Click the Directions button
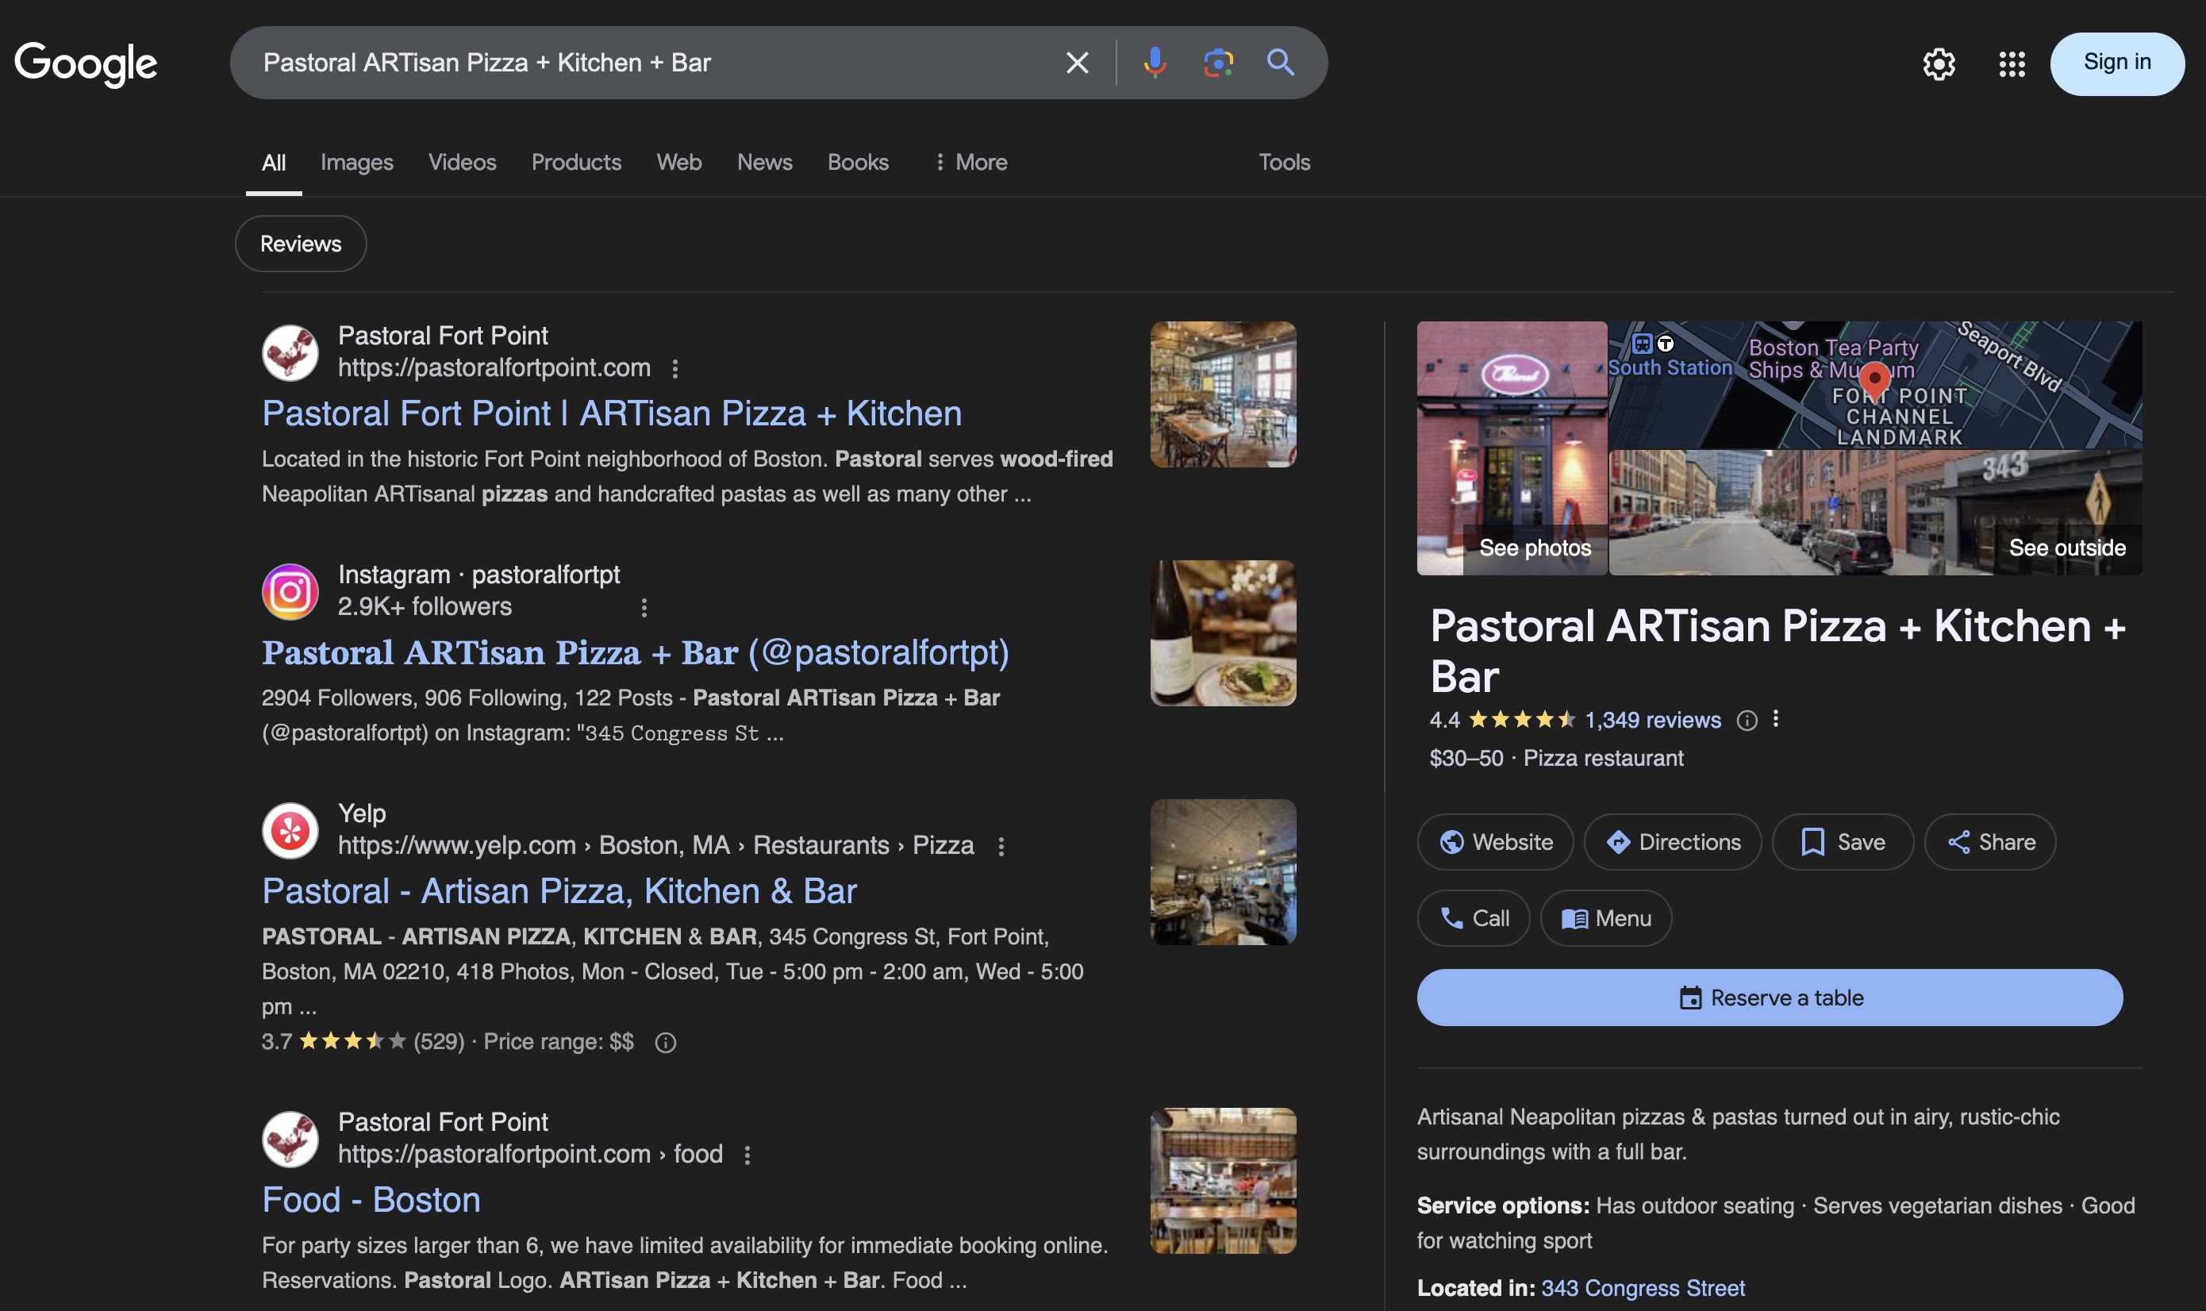2206x1311 pixels. click(1672, 842)
